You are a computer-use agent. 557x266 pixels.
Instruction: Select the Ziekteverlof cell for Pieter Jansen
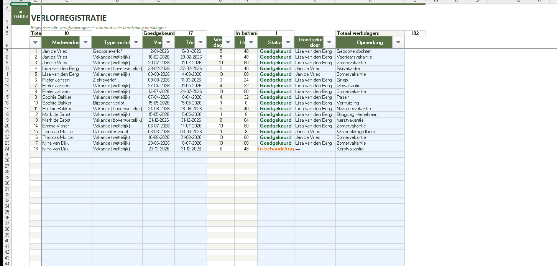pyautogui.click(x=117, y=80)
